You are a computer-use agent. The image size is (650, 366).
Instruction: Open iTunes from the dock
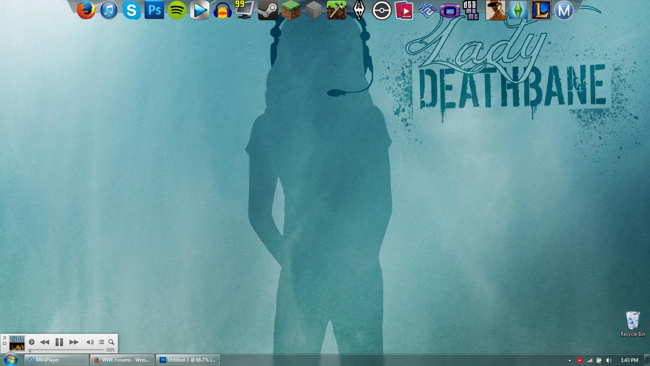pos(109,10)
